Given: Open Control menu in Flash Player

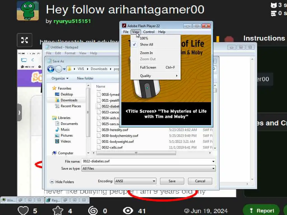Looking at the screenshot, I should tap(149, 32).
